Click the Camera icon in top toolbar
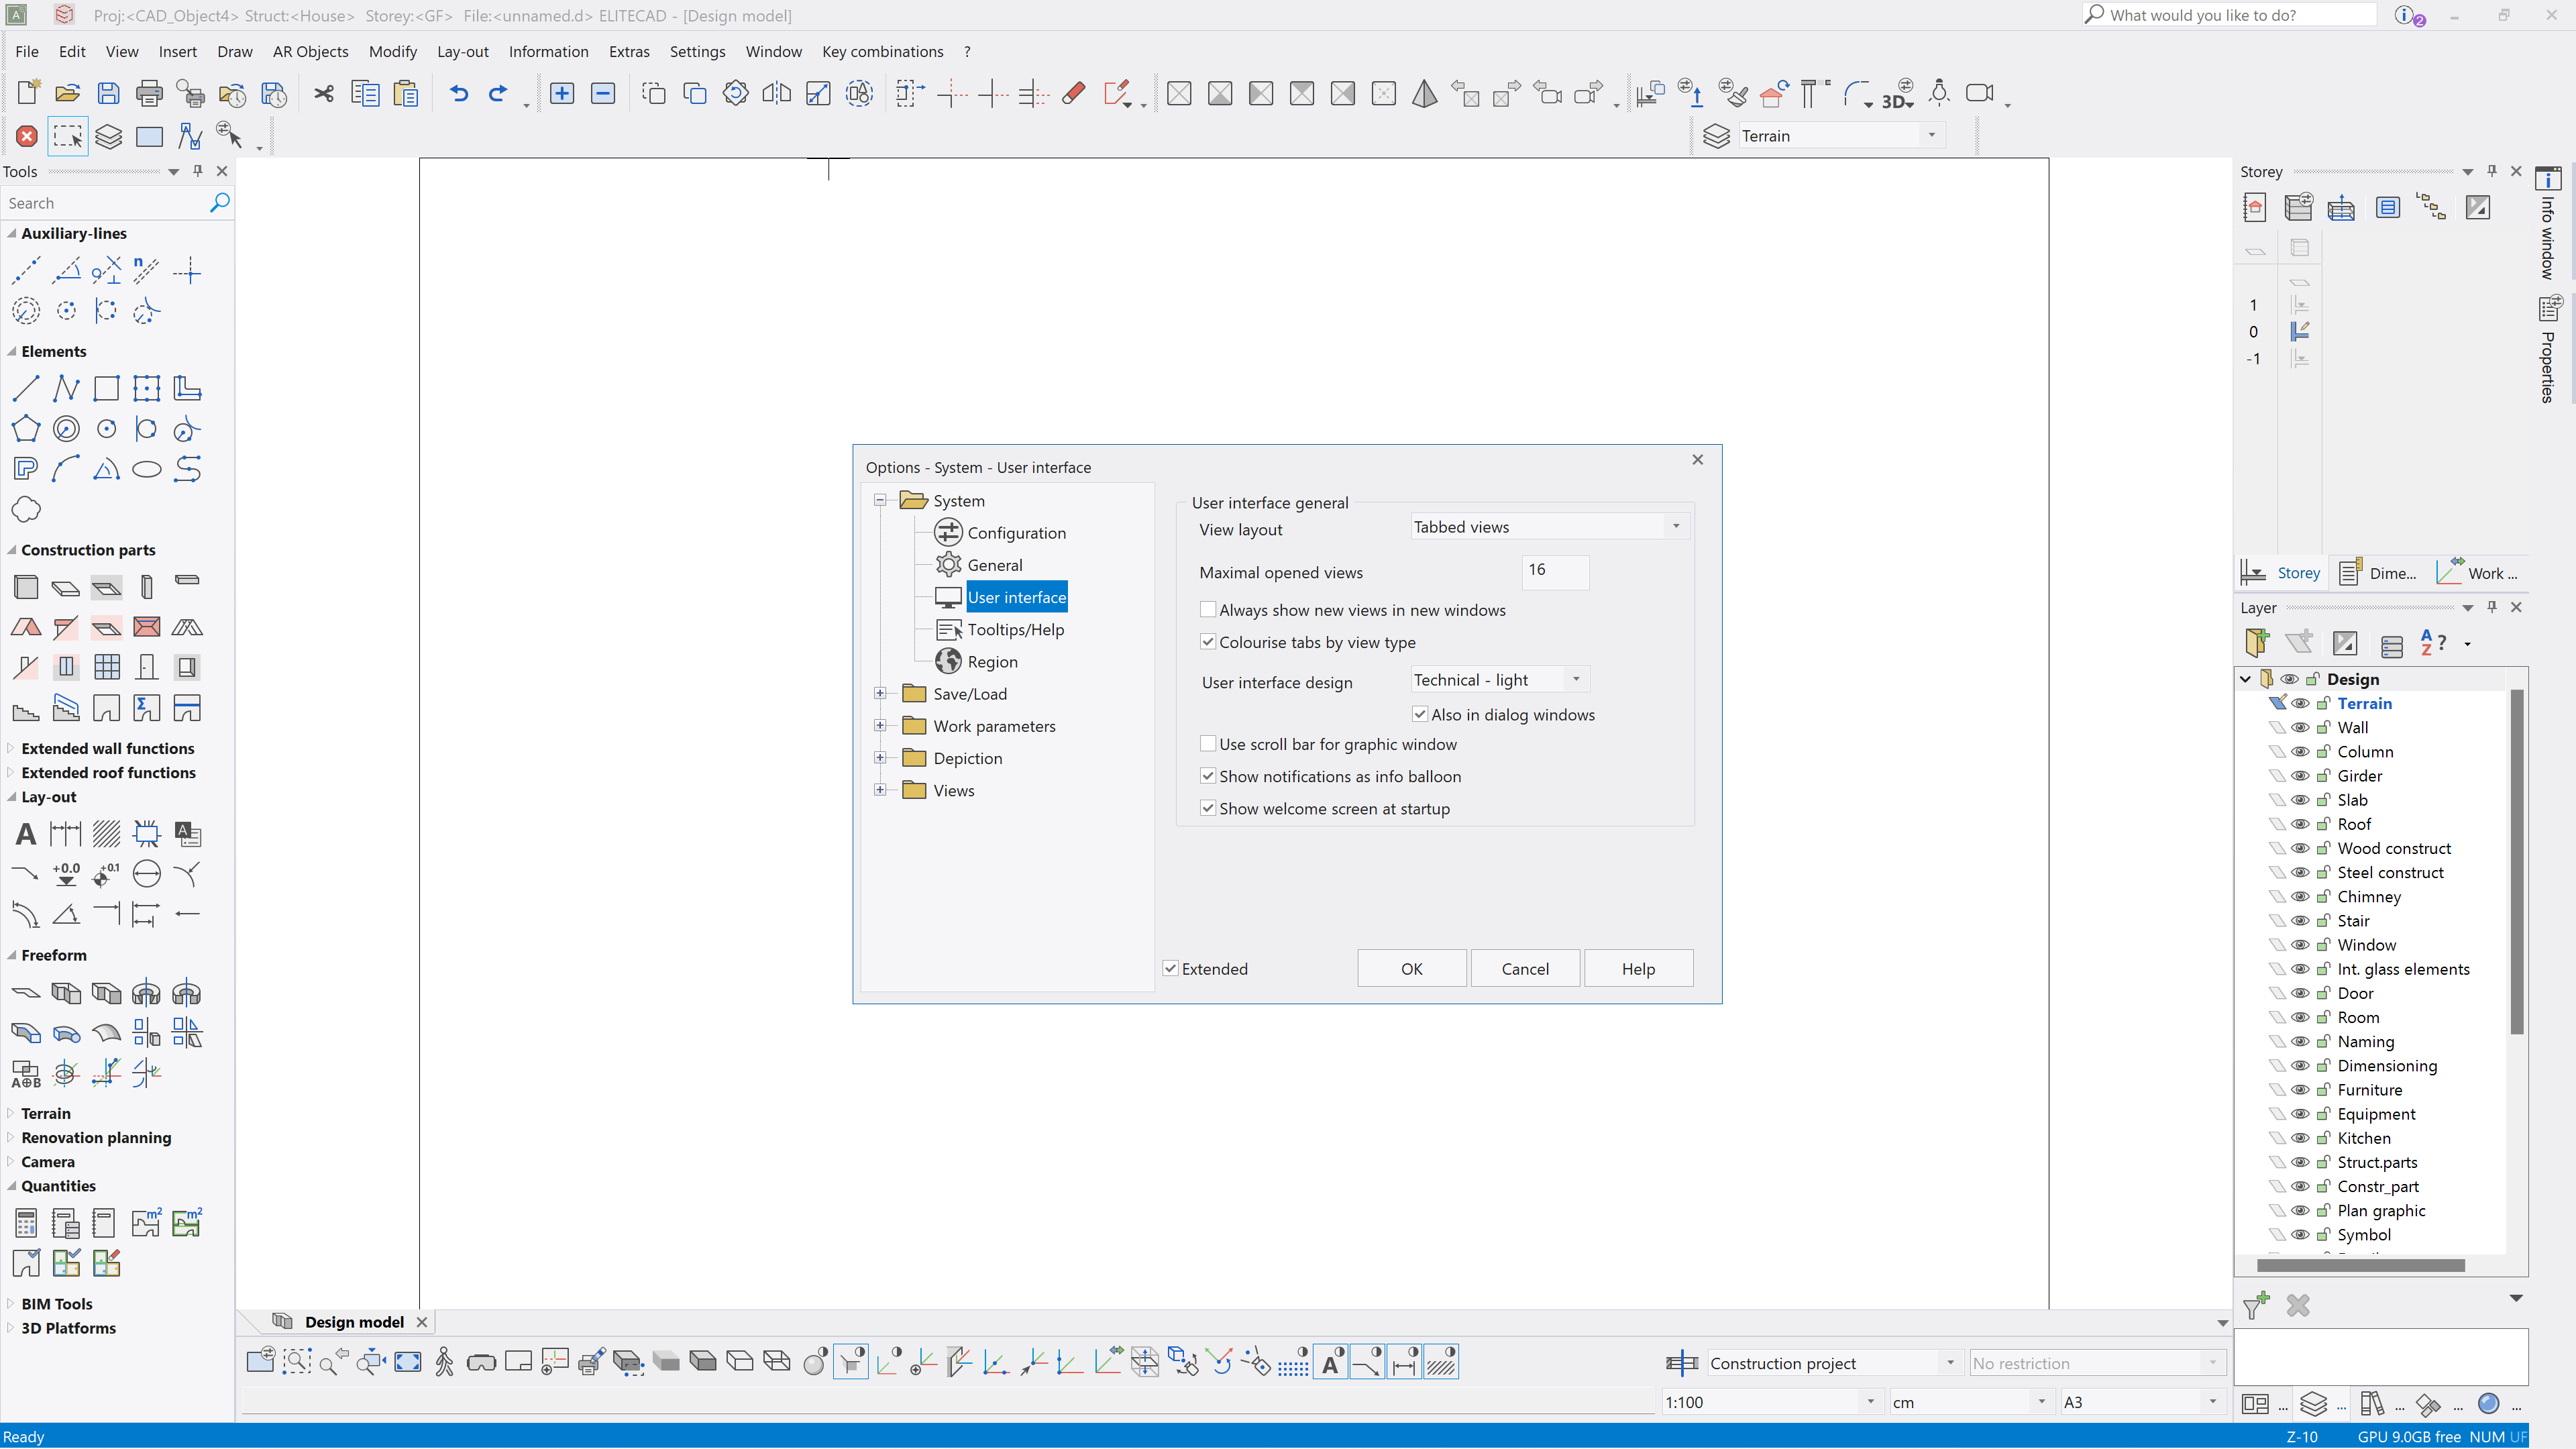Image resolution: width=2576 pixels, height=1449 pixels. [1979, 93]
